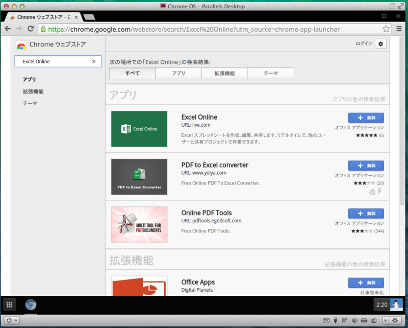Click the PDF to Excel Converter thumbnail
Image resolution: width=408 pixels, height=328 pixels.
coord(139,177)
